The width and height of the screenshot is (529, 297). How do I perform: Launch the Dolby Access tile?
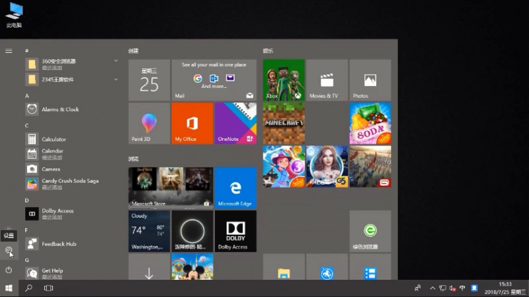point(235,232)
